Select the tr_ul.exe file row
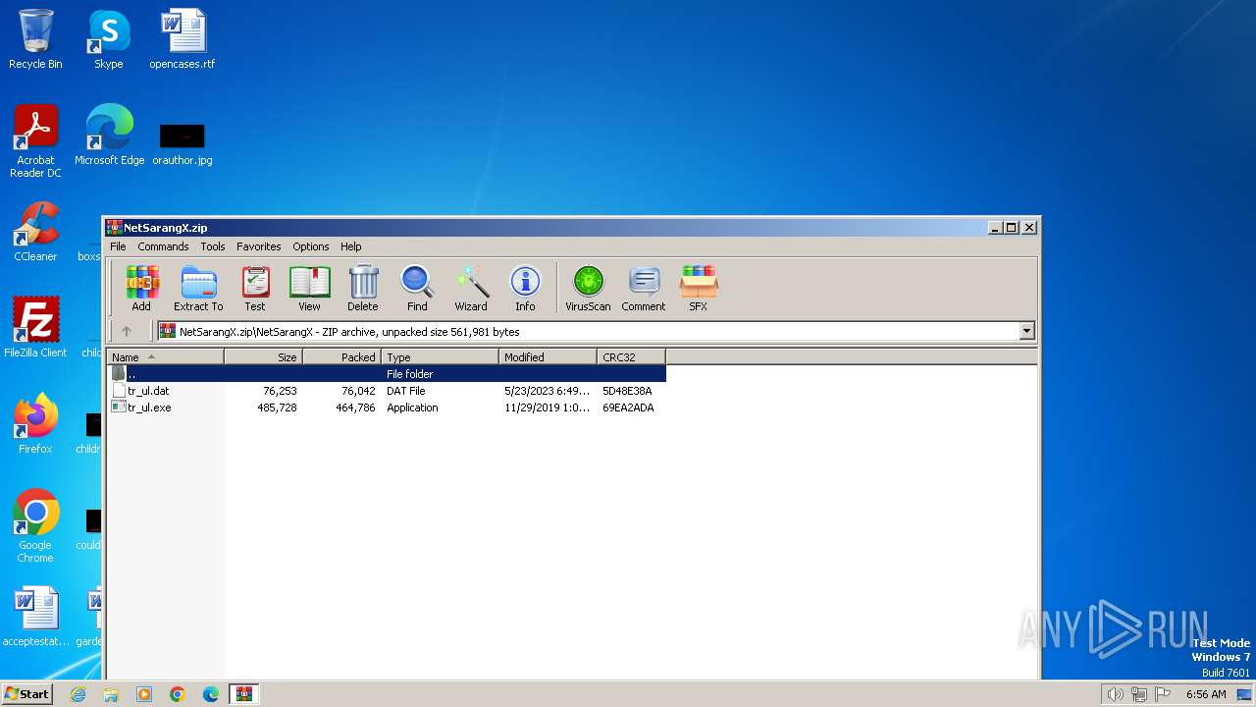 [x=387, y=408]
